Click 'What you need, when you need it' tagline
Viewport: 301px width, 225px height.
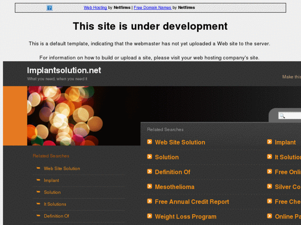(x=57, y=79)
